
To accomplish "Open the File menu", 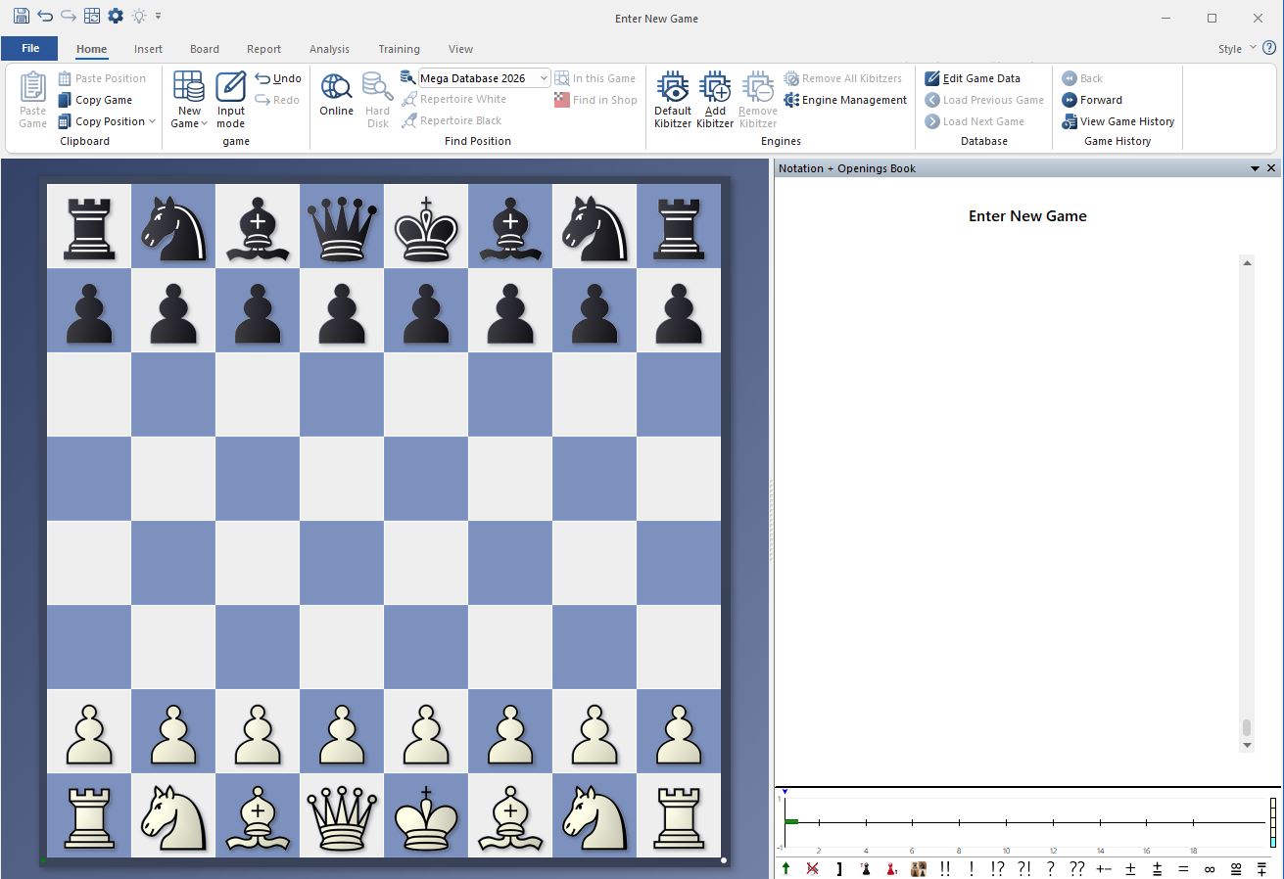I will [30, 49].
